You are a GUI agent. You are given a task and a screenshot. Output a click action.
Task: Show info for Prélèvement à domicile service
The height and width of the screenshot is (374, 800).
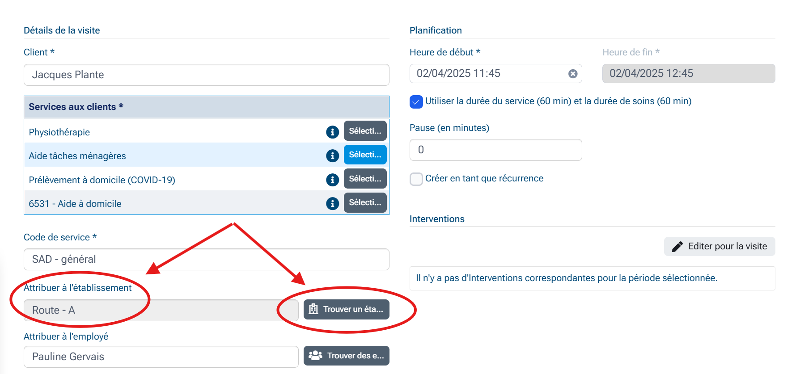point(332,180)
